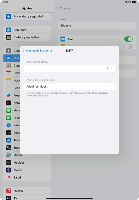Return to the Cuentas screen
Screen dimensions: 139x200
(64, 8)
